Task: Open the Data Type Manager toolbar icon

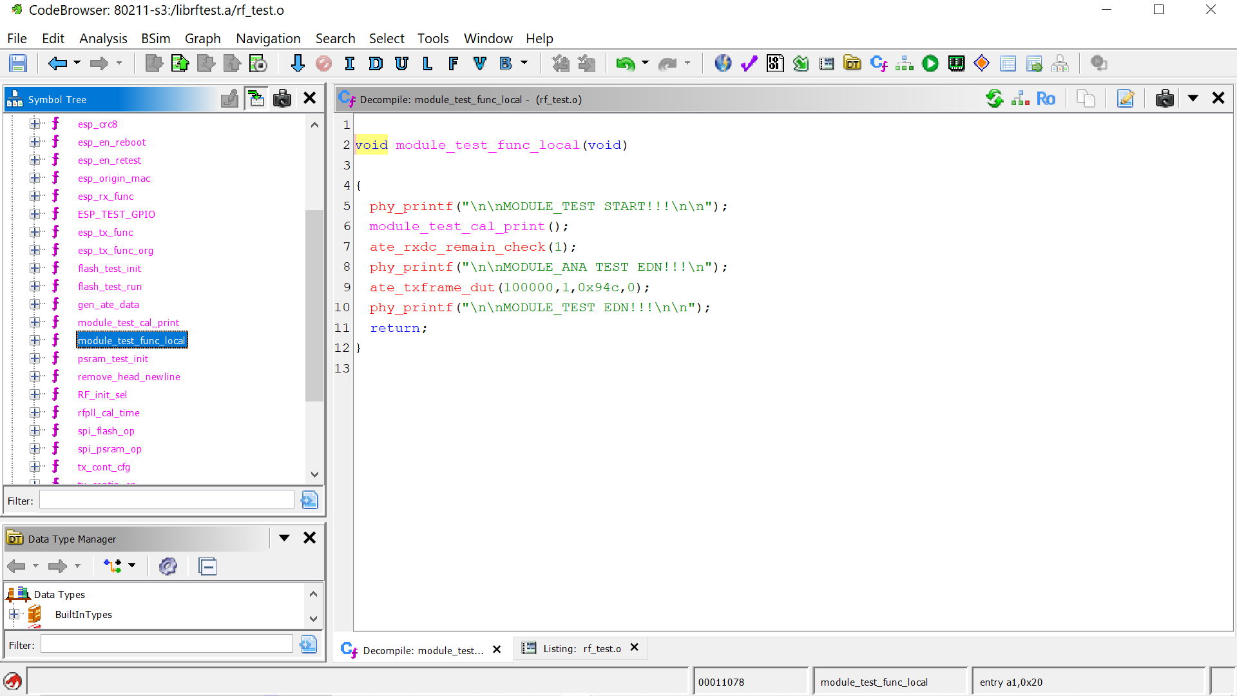Action: point(852,63)
